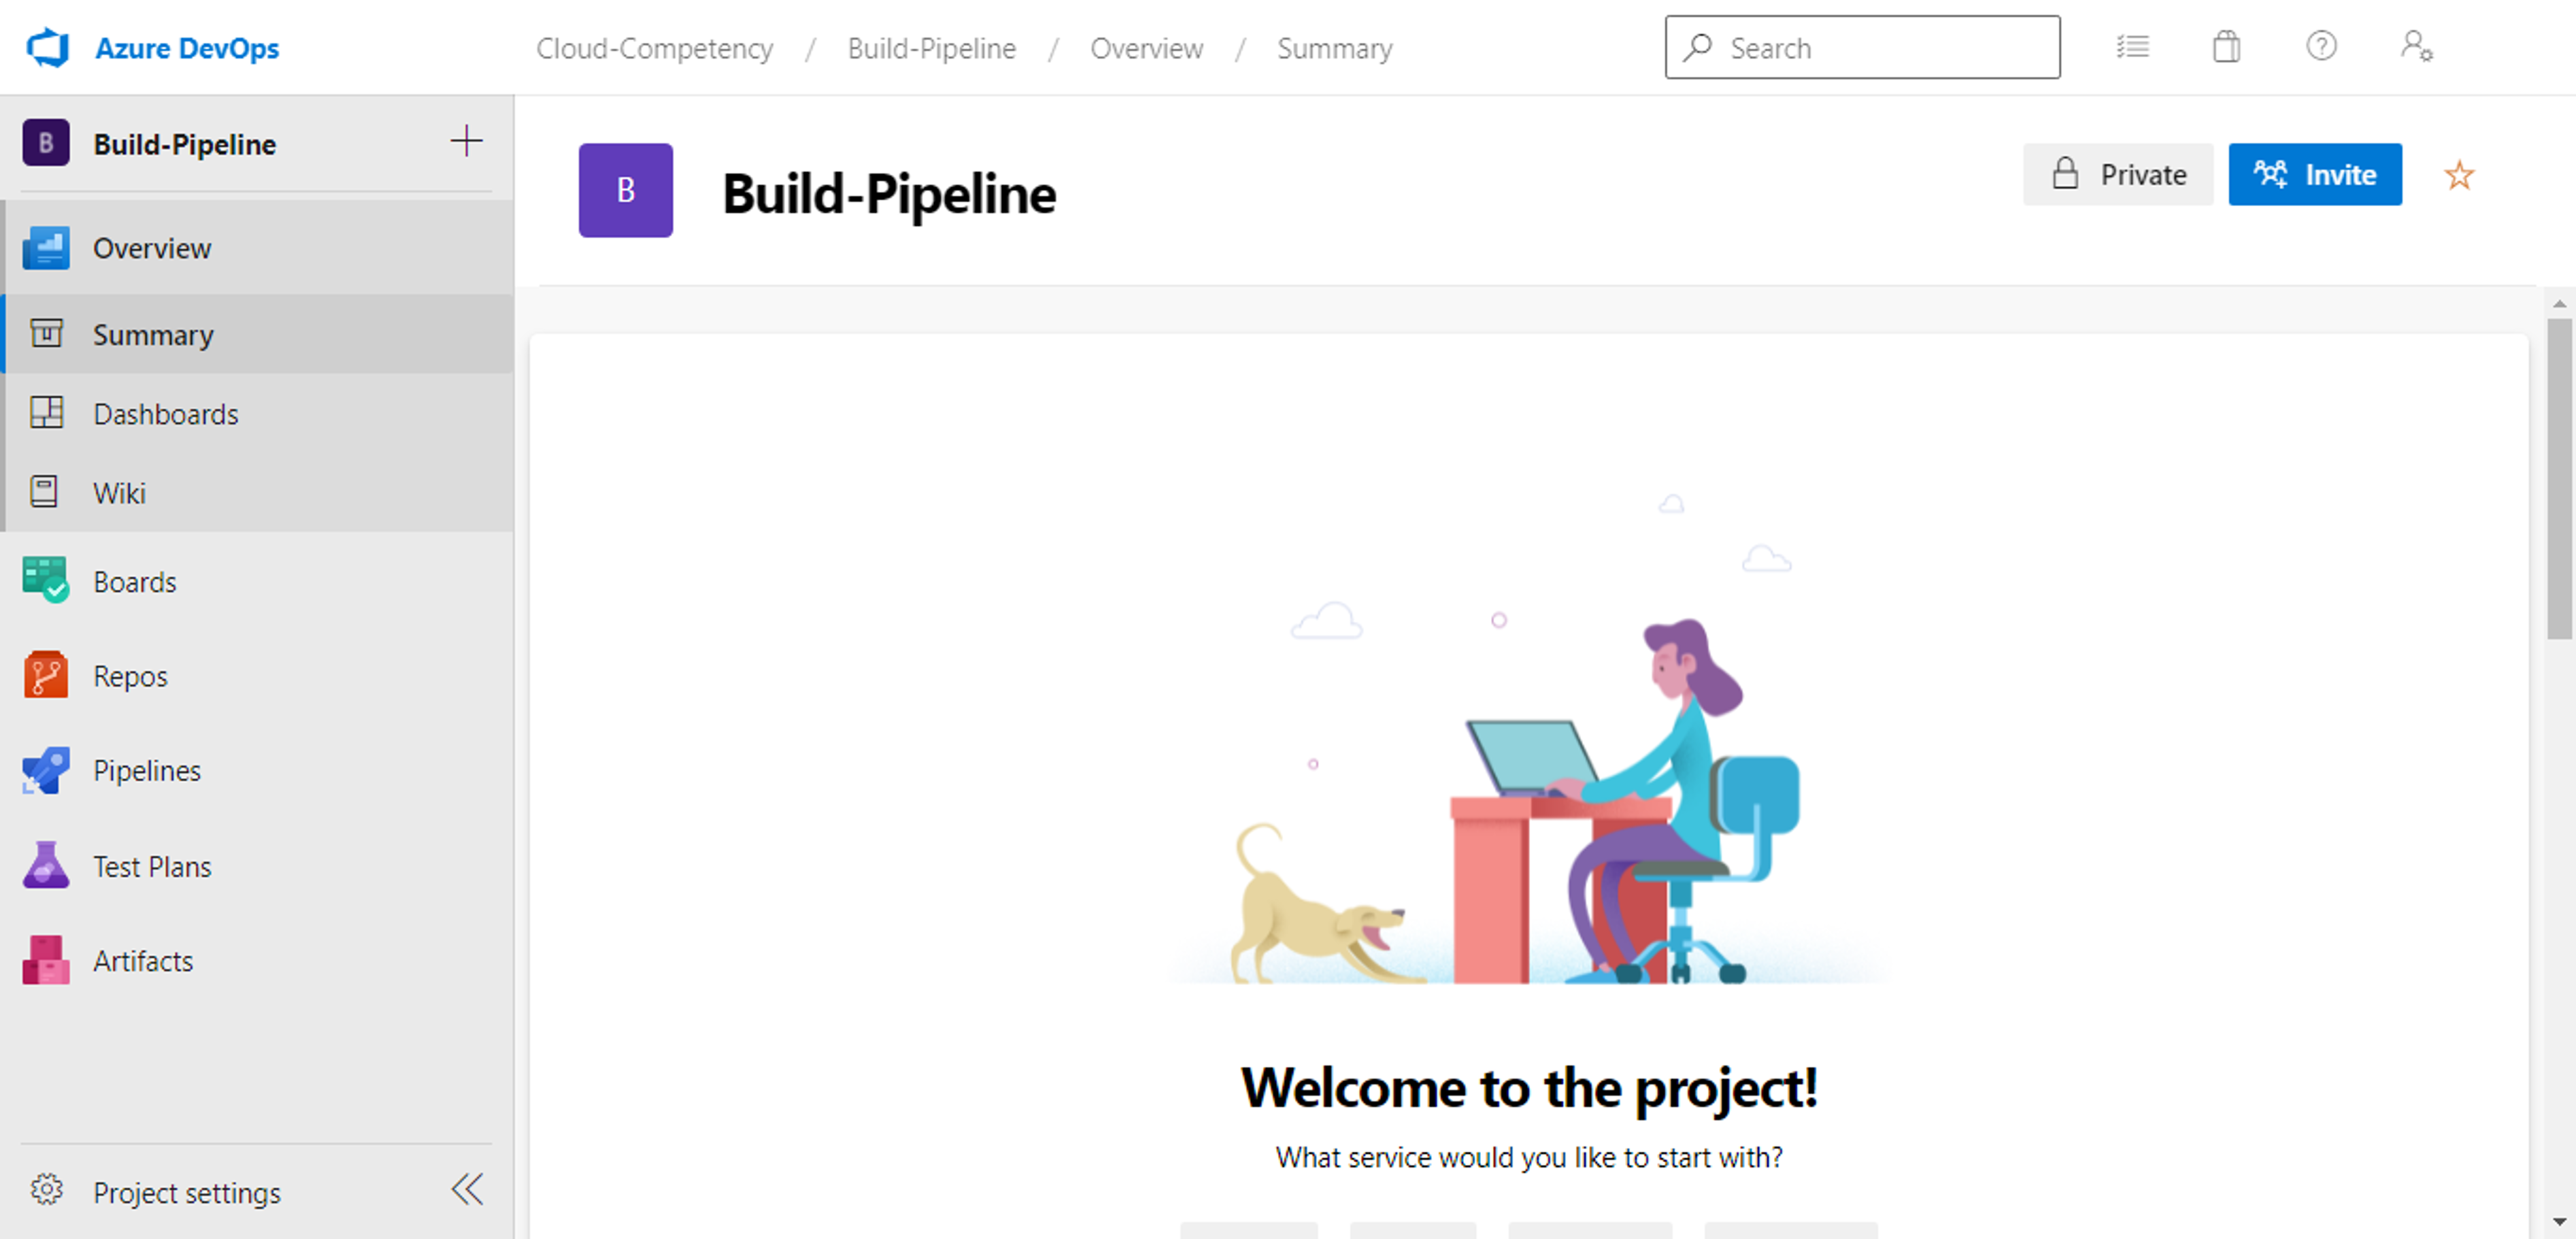This screenshot has height=1239, width=2576.
Task: Collapse the sidebar with double chevron
Action: (467, 1190)
